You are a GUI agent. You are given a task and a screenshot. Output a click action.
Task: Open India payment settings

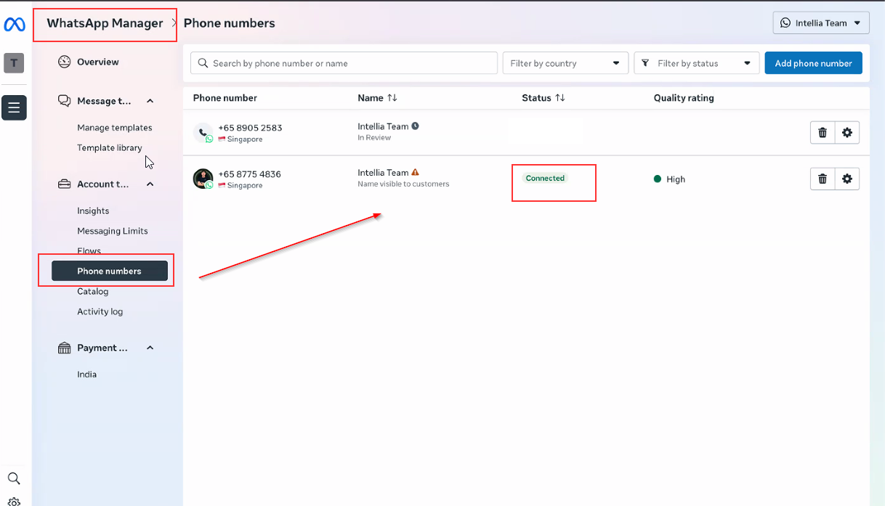[x=87, y=375]
